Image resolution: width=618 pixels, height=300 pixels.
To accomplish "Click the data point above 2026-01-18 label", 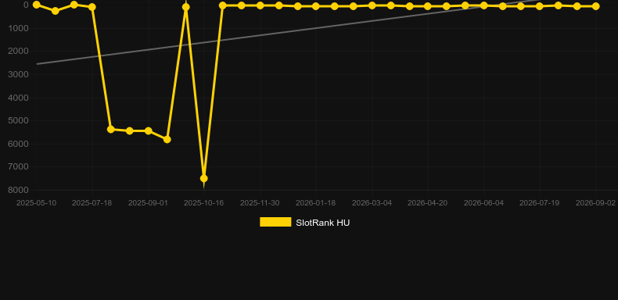I will (x=316, y=6).
